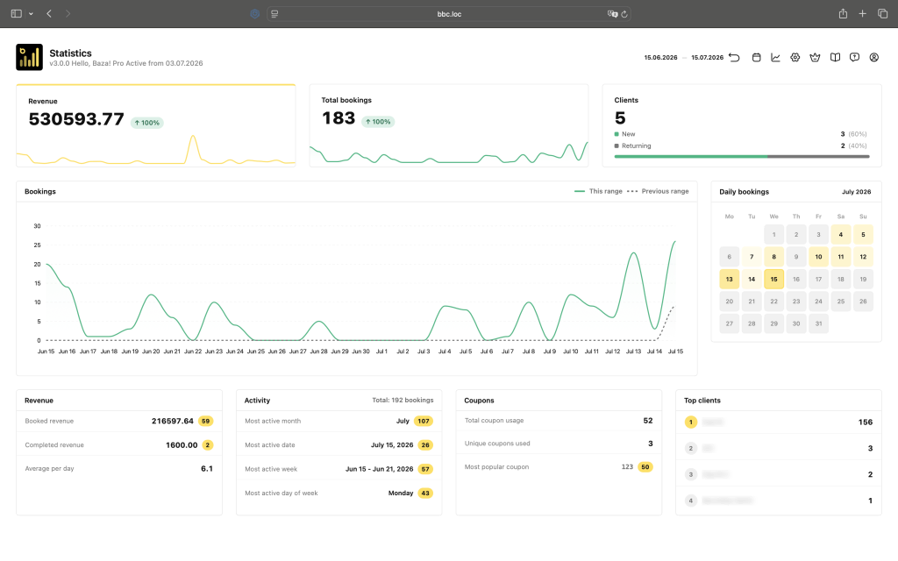Go back with the browser back arrow

(49, 14)
